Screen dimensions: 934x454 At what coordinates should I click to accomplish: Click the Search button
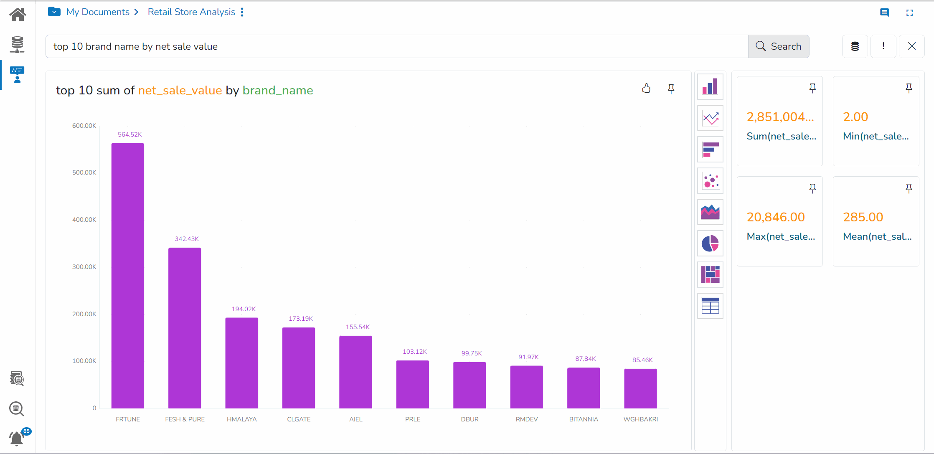click(x=779, y=46)
